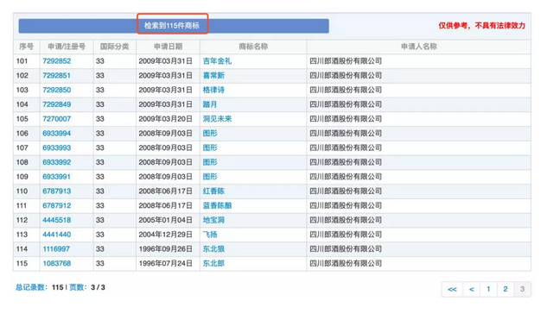Click the 商标名称 column header
Viewport: 547px width, 320px height.
pos(253,47)
